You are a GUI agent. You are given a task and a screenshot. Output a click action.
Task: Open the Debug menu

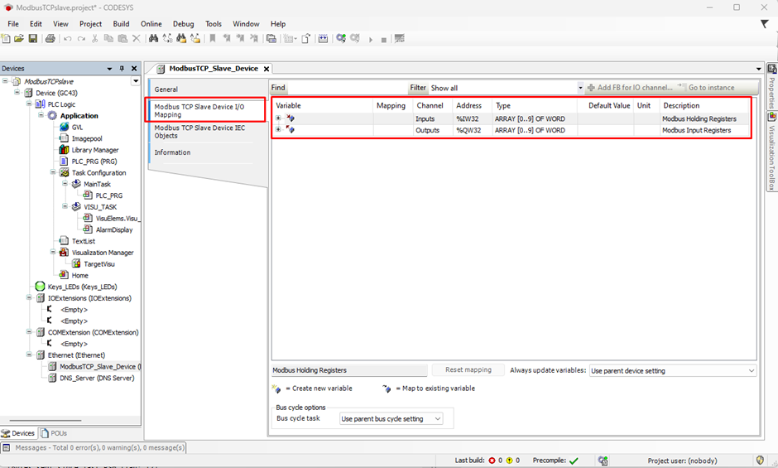(x=183, y=24)
